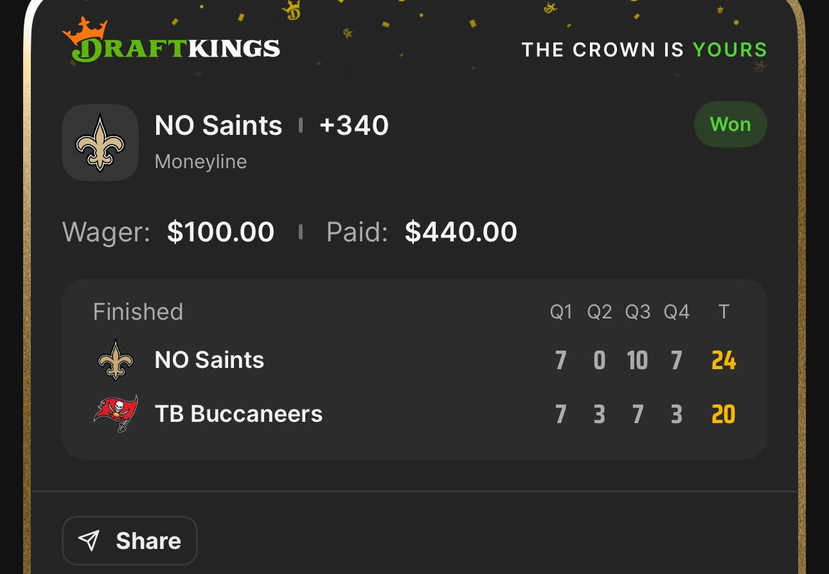Click the Moneyline bet type label
The width and height of the screenshot is (829, 574).
click(x=201, y=161)
